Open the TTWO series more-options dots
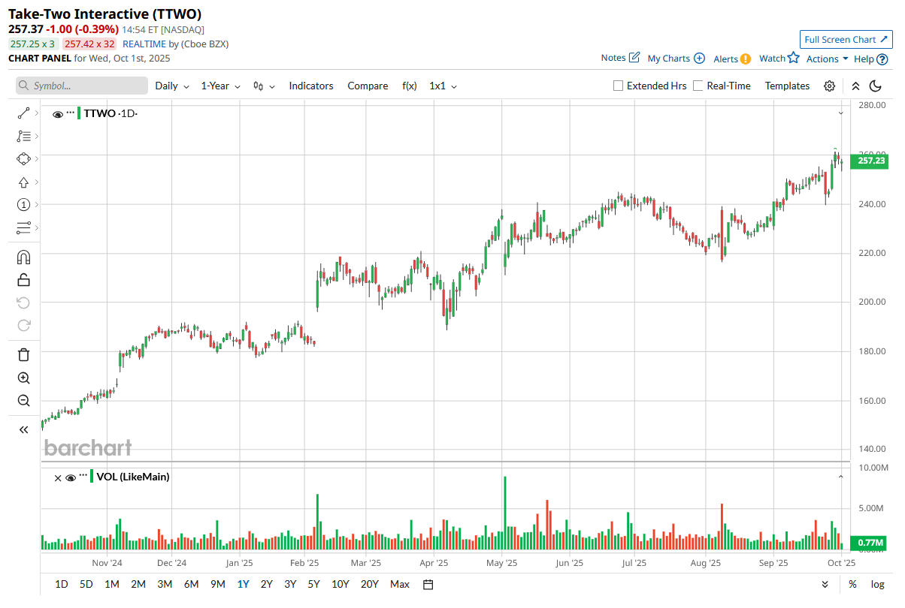Viewport: 905px width, 608px height. pyautogui.click(x=70, y=113)
